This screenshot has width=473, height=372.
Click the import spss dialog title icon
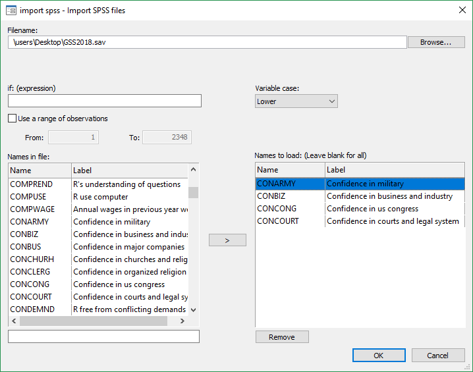coord(11,11)
